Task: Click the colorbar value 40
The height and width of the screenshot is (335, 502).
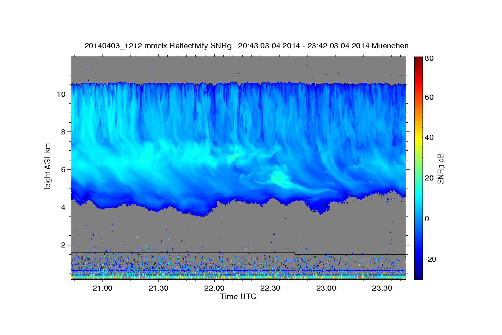Action: (x=430, y=137)
